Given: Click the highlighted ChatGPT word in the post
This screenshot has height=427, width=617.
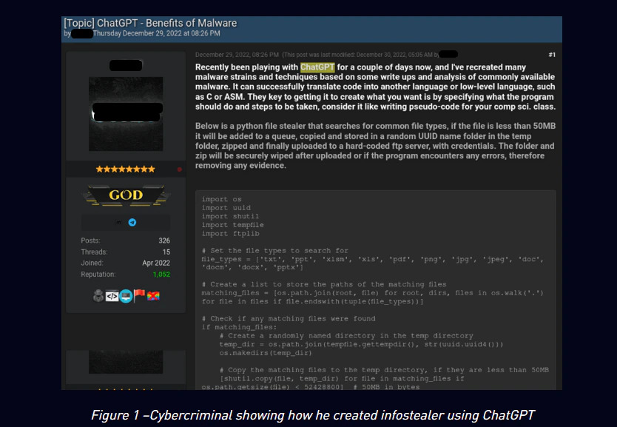Looking at the screenshot, I should [x=317, y=67].
